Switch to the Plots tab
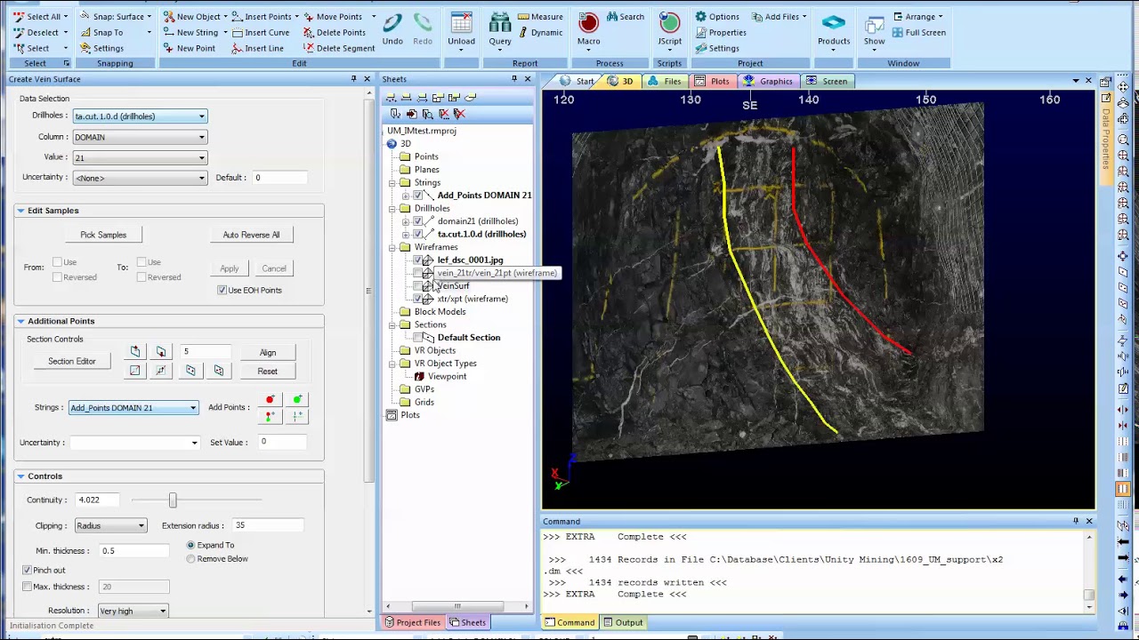Screen dimensions: 1139x640 click(712, 81)
